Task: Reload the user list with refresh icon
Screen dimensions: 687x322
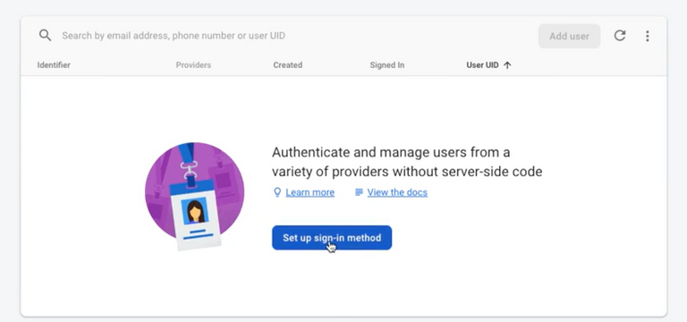Action: tap(620, 36)
